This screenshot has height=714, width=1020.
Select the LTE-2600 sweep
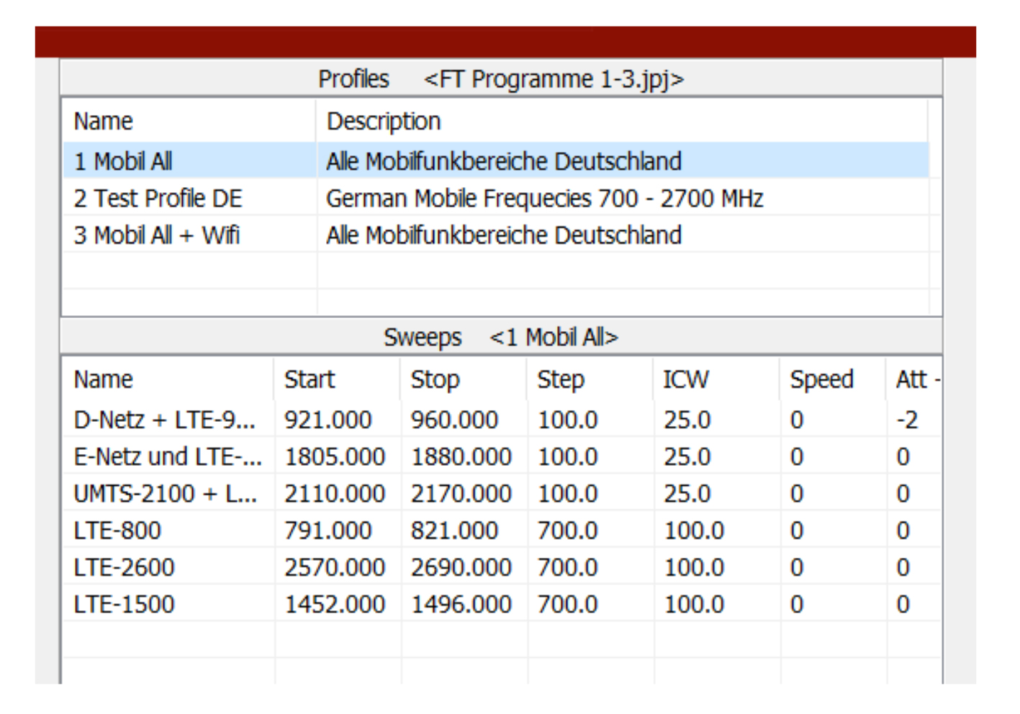click(124, 567)
